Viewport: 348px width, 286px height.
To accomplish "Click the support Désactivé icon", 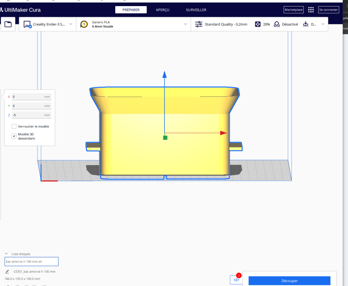I will [x=277, y=24].
